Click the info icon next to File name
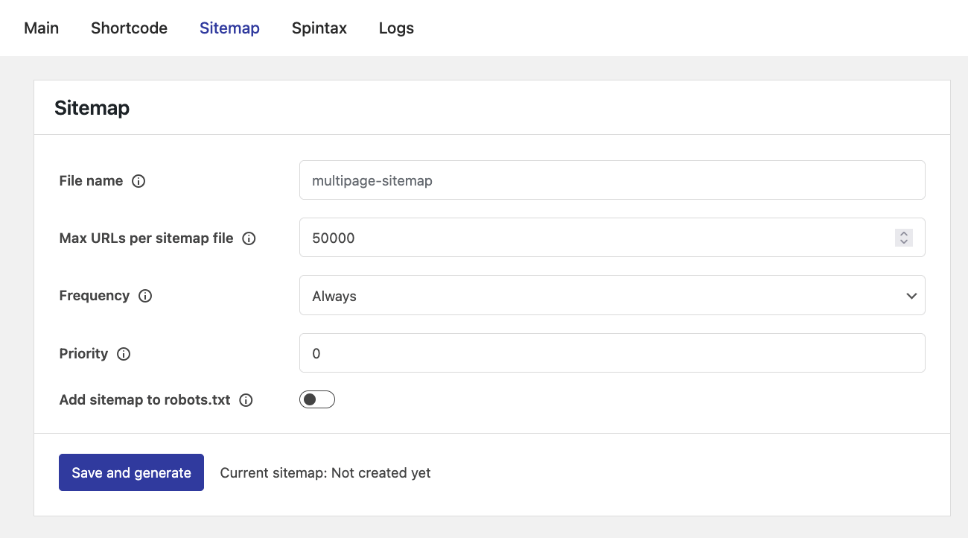 click(138, 180)
